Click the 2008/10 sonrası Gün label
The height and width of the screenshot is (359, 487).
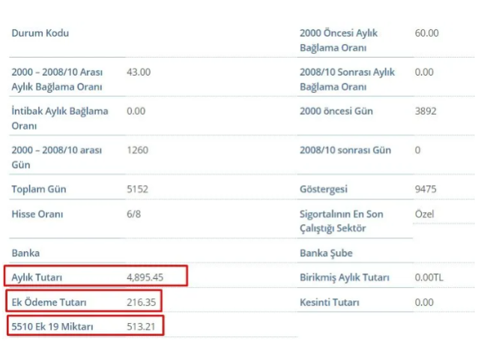(x=345, y=150)
